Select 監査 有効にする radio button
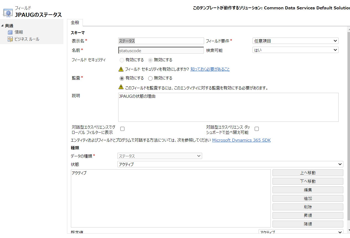 click(x=122, y=78)
